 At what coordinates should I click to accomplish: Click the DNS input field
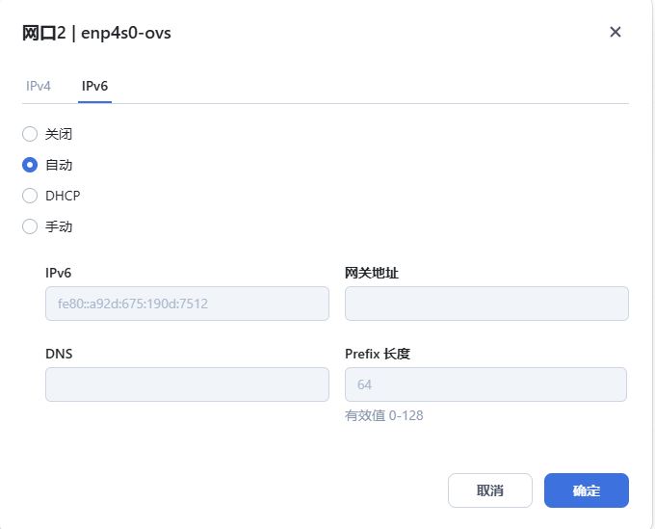pos(187,384)
